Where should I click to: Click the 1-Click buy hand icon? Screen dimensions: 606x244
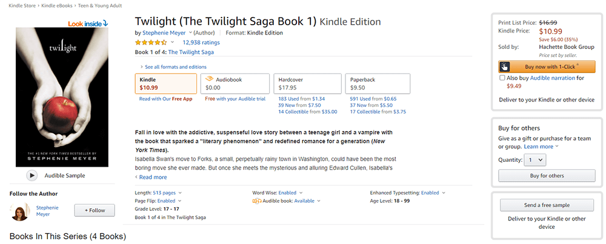505,67
